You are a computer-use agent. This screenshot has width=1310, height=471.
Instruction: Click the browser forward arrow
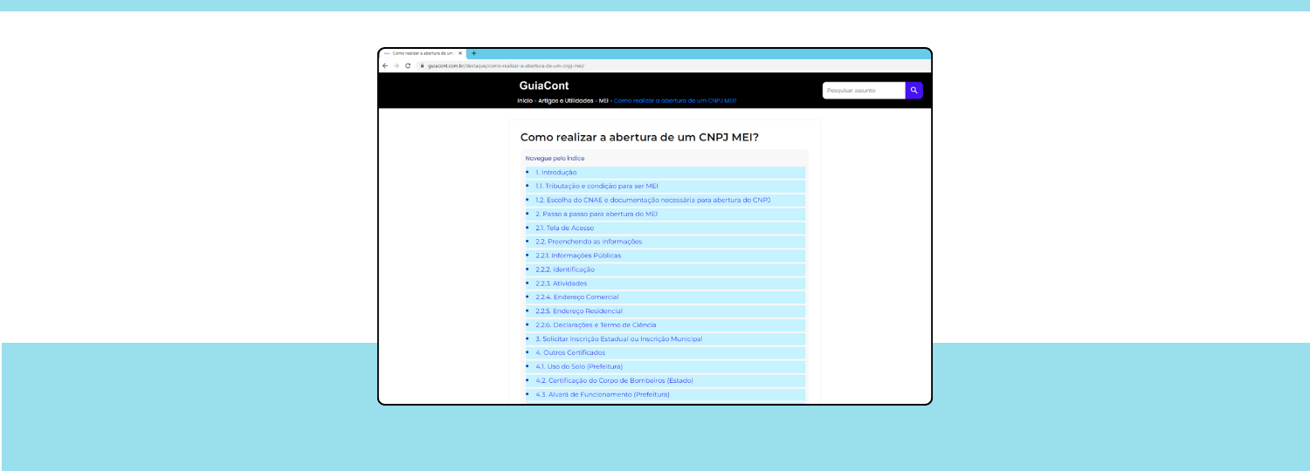[x=396, y=65]
